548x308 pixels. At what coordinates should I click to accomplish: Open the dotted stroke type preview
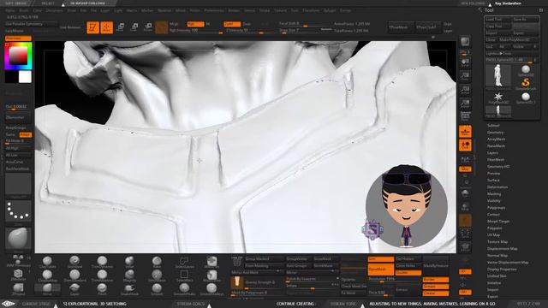click(x=18, y=211)
